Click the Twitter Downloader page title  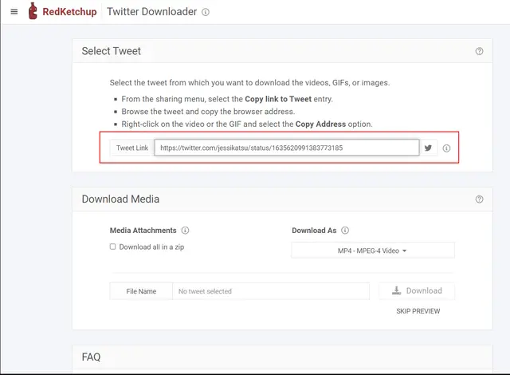151,12
